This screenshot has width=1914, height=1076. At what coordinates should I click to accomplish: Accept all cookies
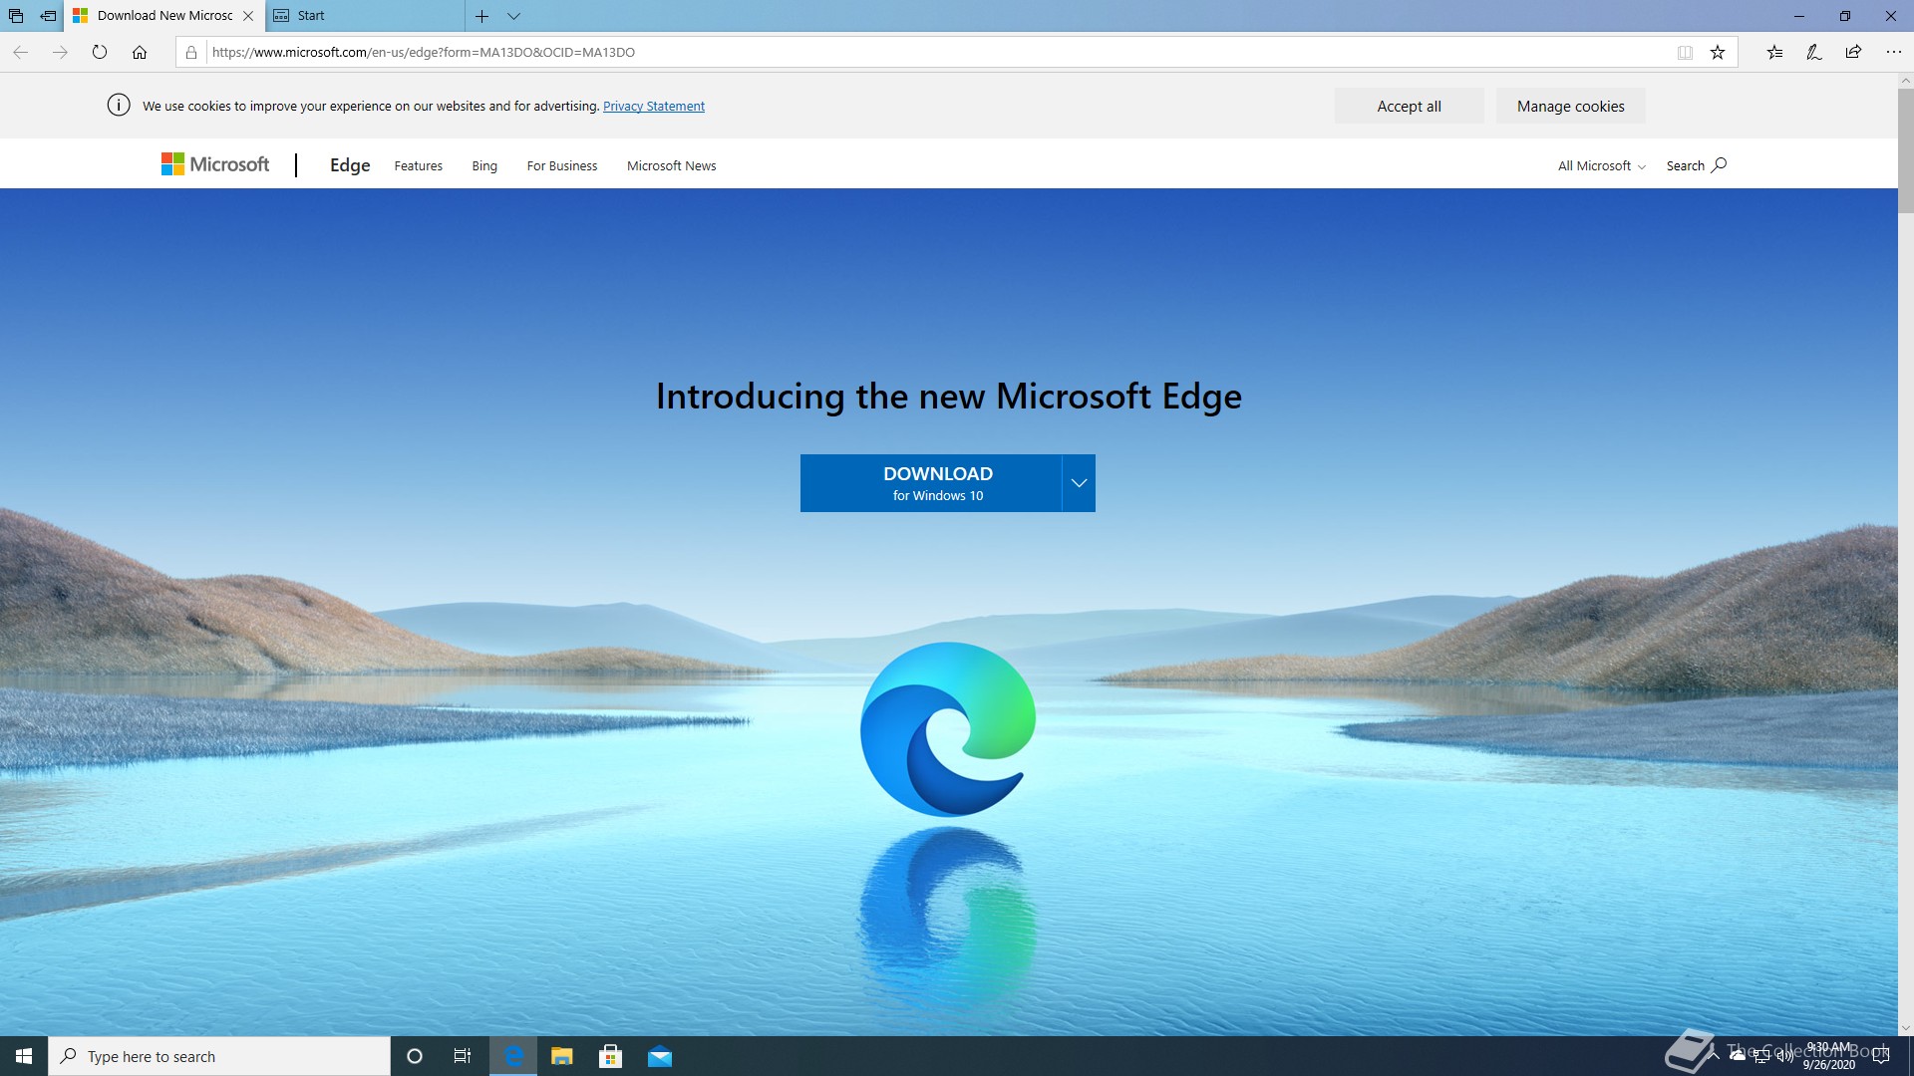click(1409, 106)
